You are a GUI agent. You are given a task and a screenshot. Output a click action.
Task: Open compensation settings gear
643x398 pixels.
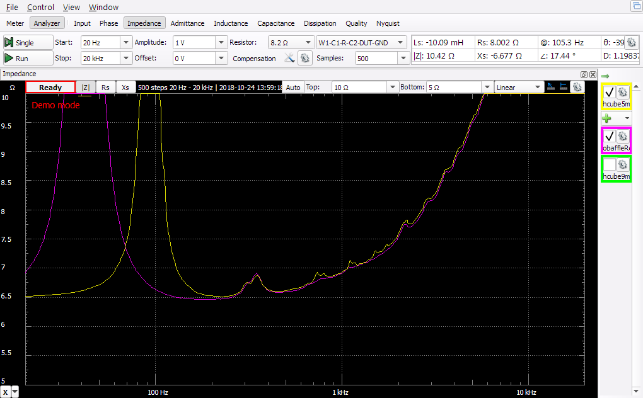(304, 58)
